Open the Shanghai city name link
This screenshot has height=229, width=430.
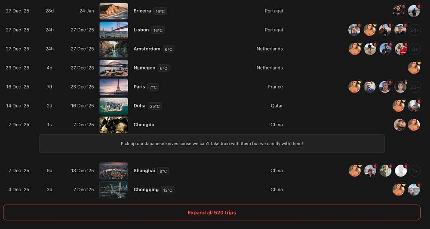click(x=144, y=171)
